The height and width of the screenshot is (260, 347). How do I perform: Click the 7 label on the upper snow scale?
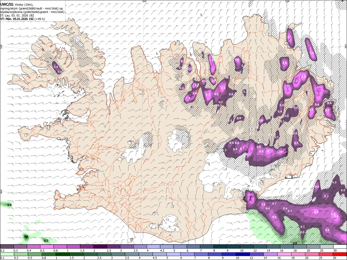[201, 251]
